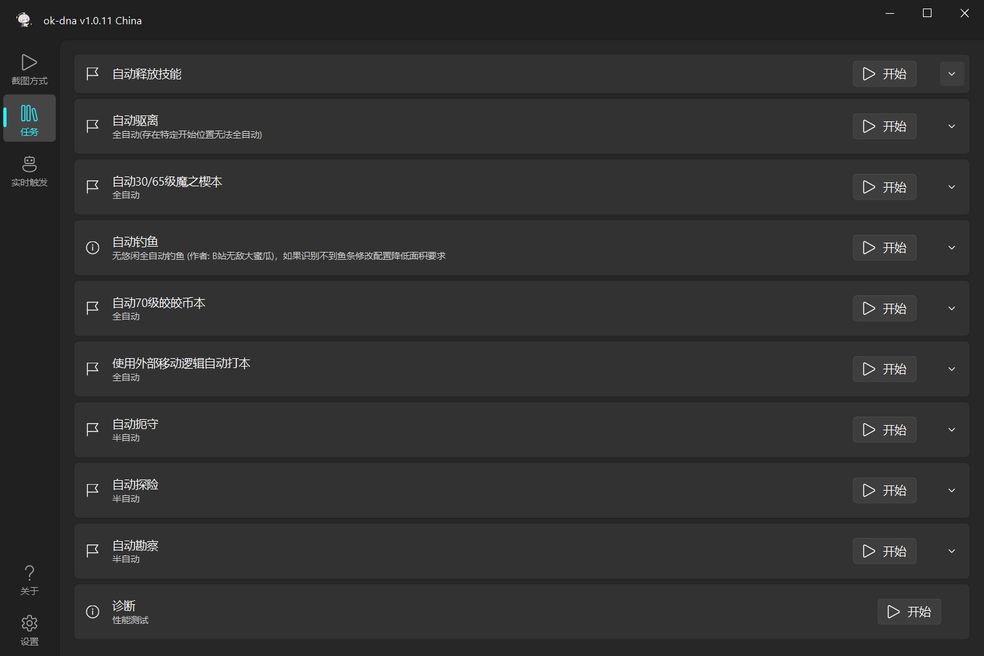Image resolution: width=984 pixels, height=656 pixels.
Task: Click the flag icon beside 自动探险
Action: click(x=92, y=490)
